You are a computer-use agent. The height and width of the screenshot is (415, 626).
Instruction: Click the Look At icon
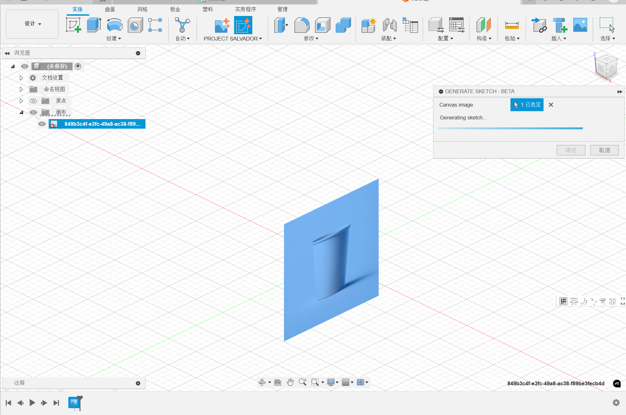click(x=278, y=382)
